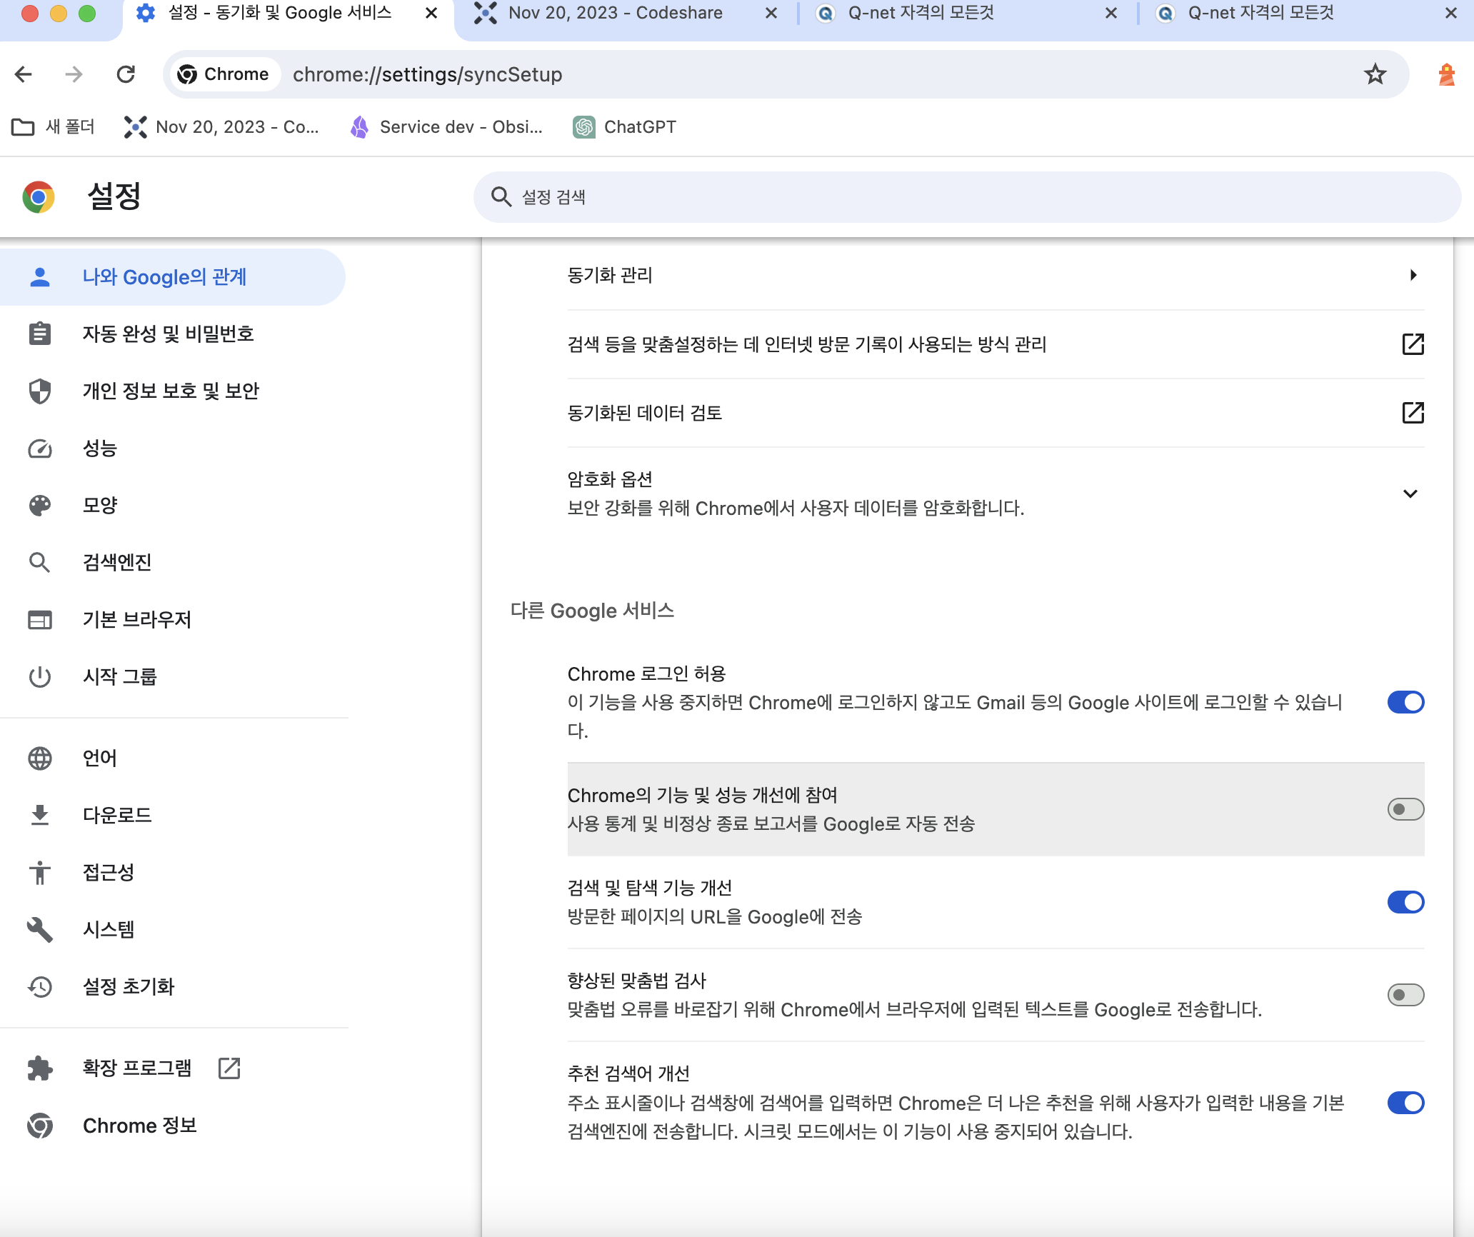Screen dimensions: 1474x1237
Task: Bookmark this page with the star icon
Action: [1375, 74]
